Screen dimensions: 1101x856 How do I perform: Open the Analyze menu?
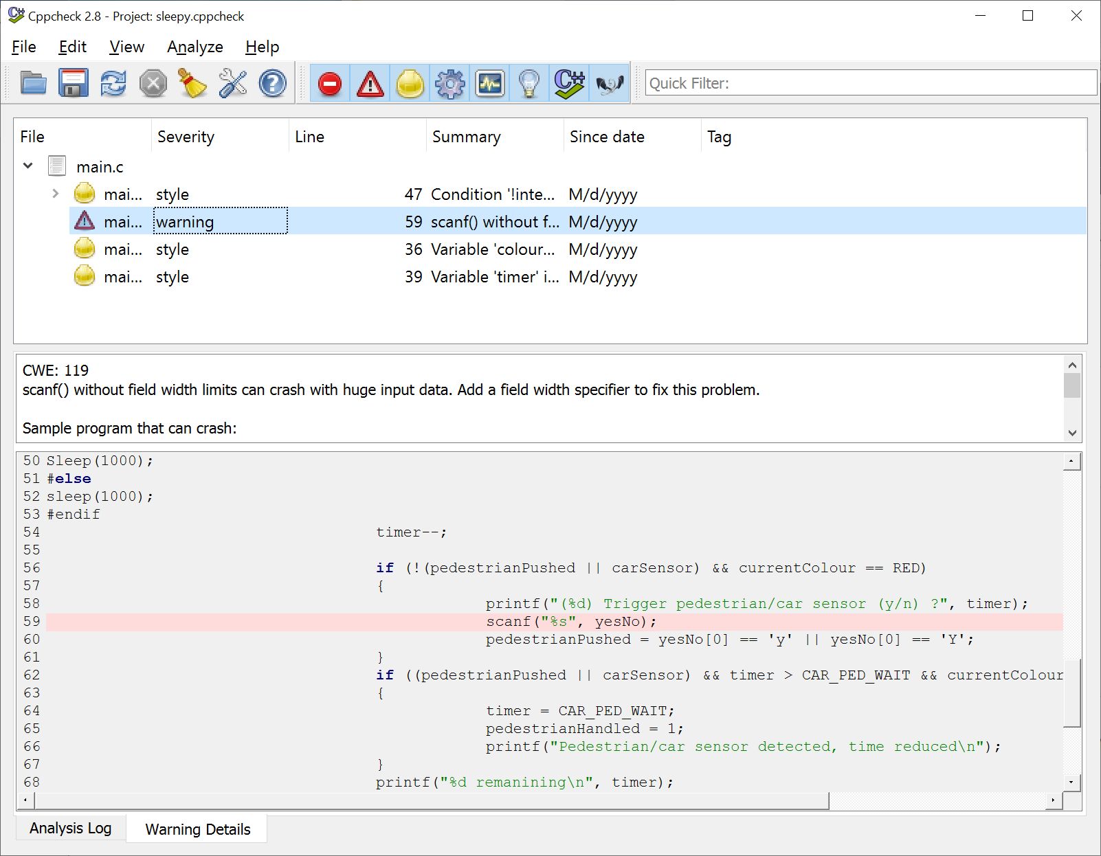point(195,47)
